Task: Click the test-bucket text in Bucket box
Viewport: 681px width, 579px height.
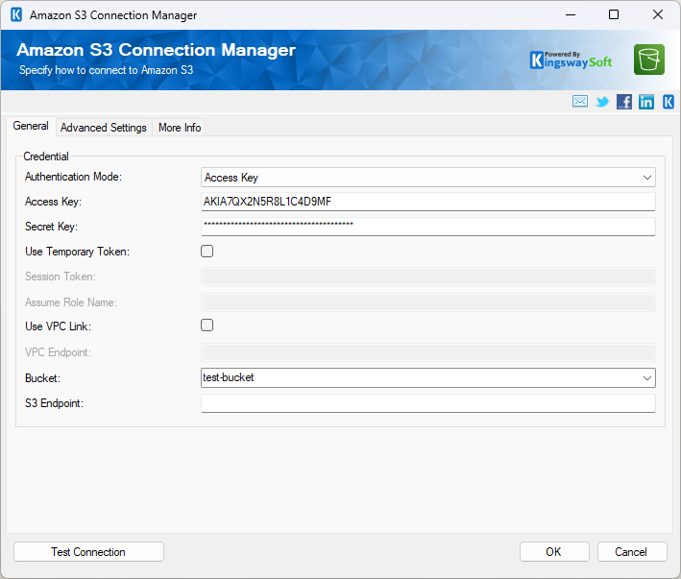Action: click(x=229, y=377)
